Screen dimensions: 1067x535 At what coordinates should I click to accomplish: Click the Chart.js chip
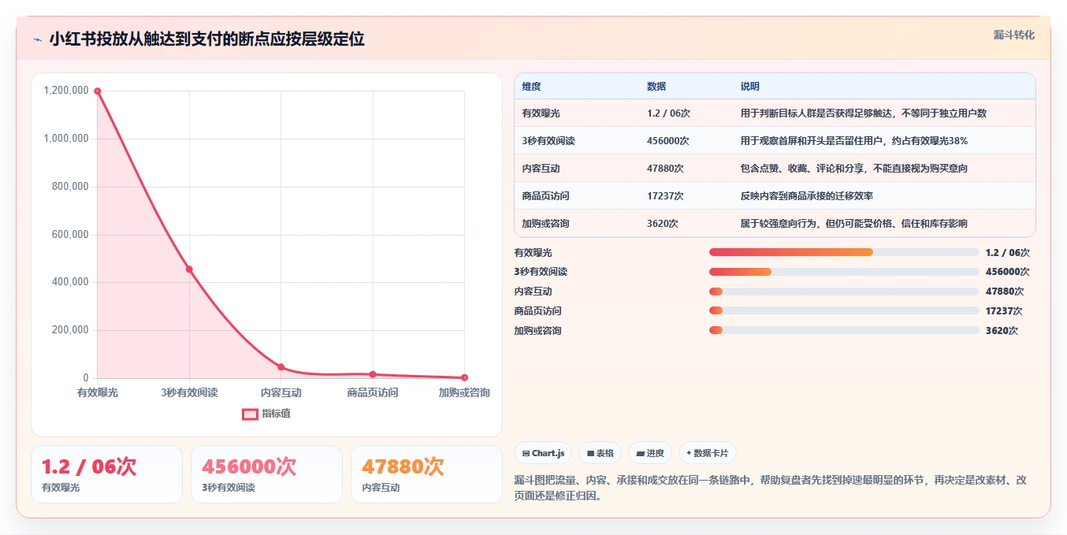tap(544, 453)
